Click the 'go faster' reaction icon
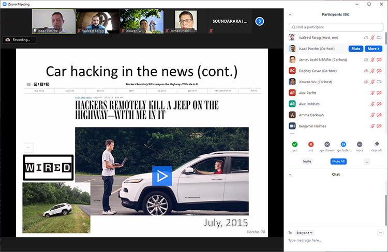The height and width of the screenshot is (252, 388). 343,144
